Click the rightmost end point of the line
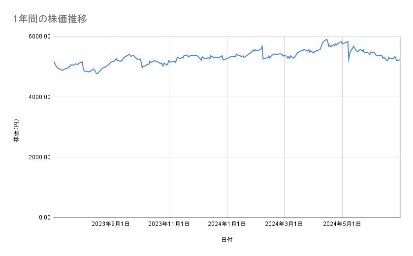Viewport: 413px width, 256px height. pyautogui.click(x=400, y=60)
